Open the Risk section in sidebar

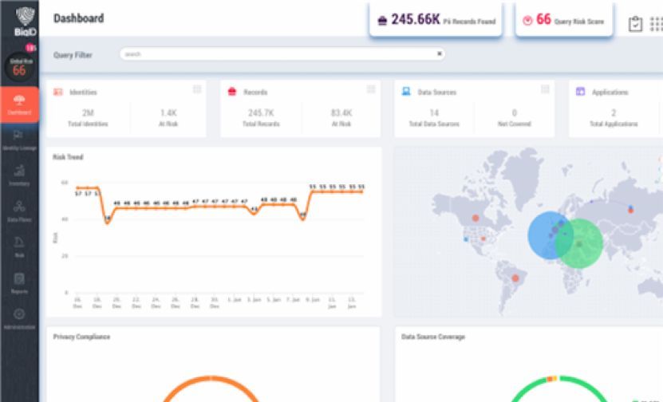(19, 247)
